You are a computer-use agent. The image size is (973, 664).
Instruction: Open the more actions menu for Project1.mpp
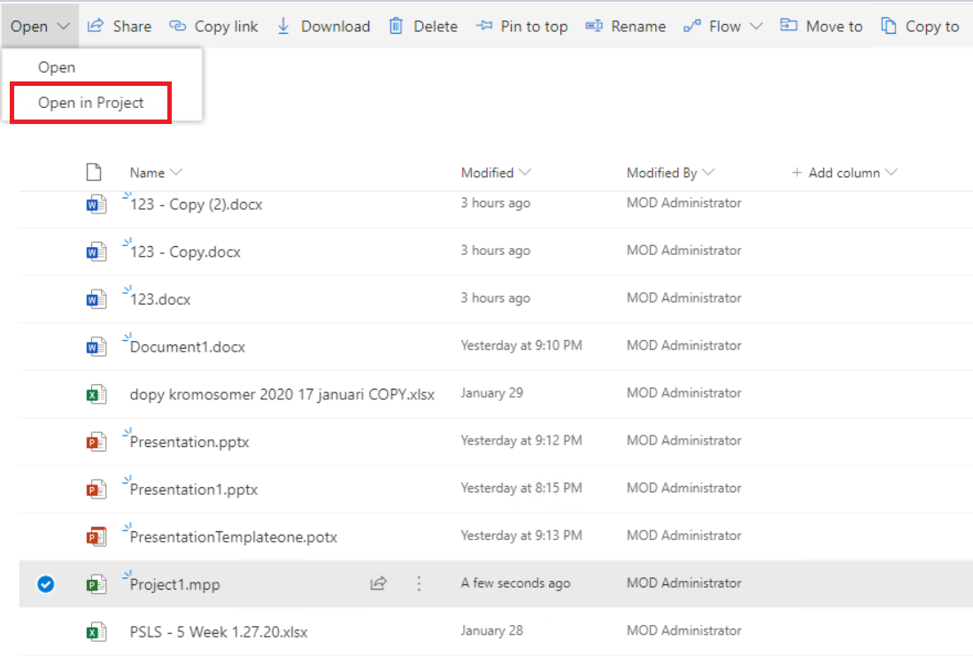point(419,583)
